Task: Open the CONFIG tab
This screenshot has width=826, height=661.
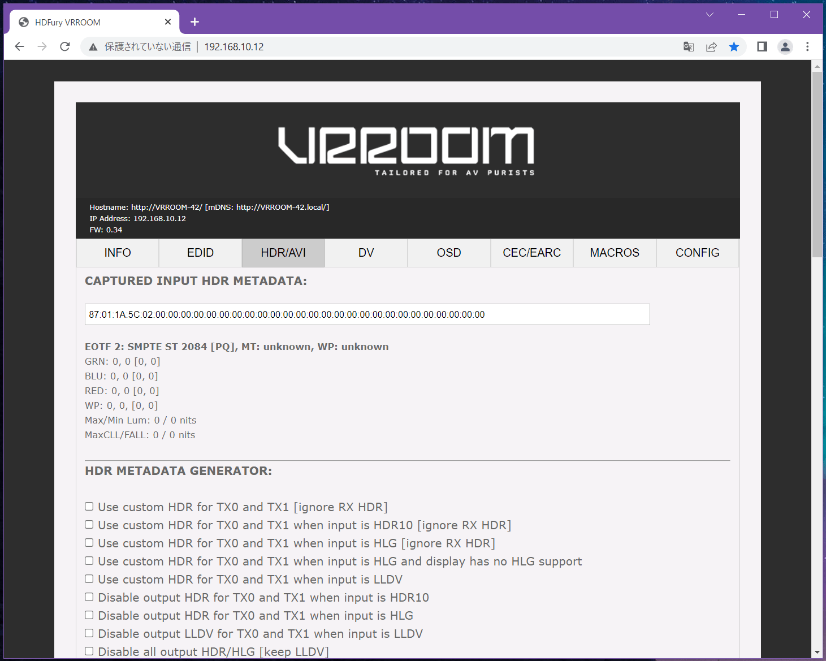Action: (698, 253)
